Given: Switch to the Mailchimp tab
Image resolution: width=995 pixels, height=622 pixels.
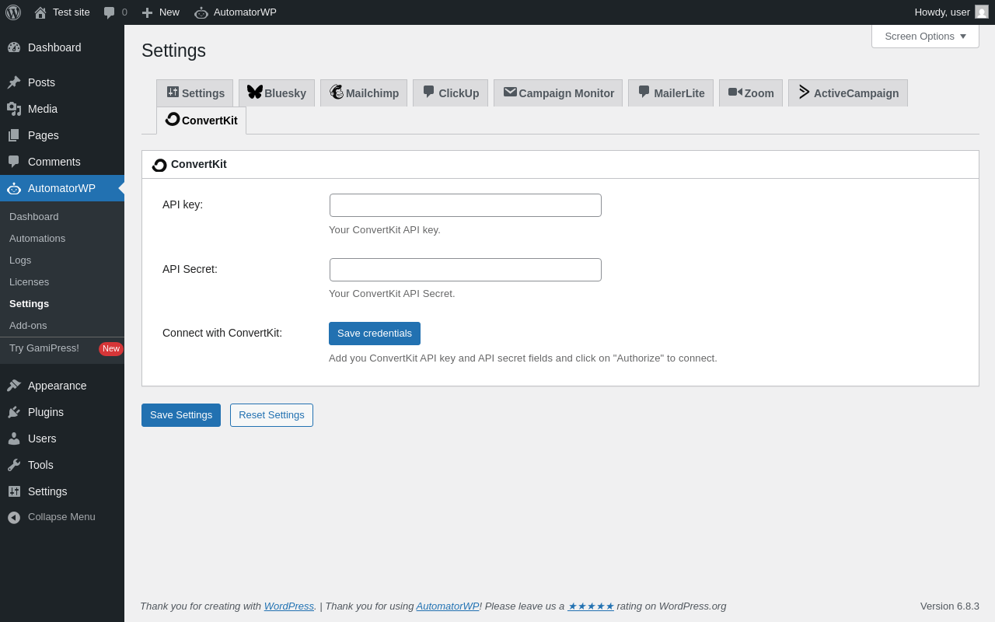Looking at the screenshot, I should [x=364, y=93].
